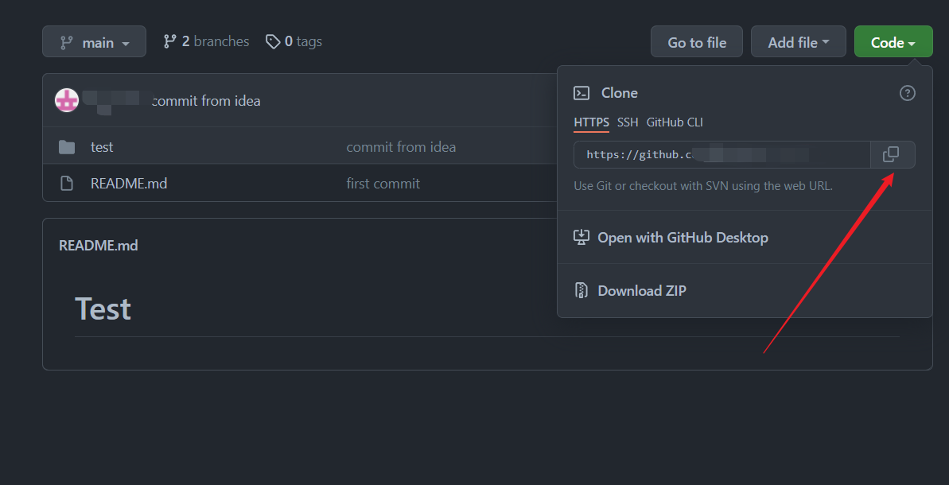Click the copy URL clipboard icon
This screenshot has width=949, height=485.
point(892,154)
